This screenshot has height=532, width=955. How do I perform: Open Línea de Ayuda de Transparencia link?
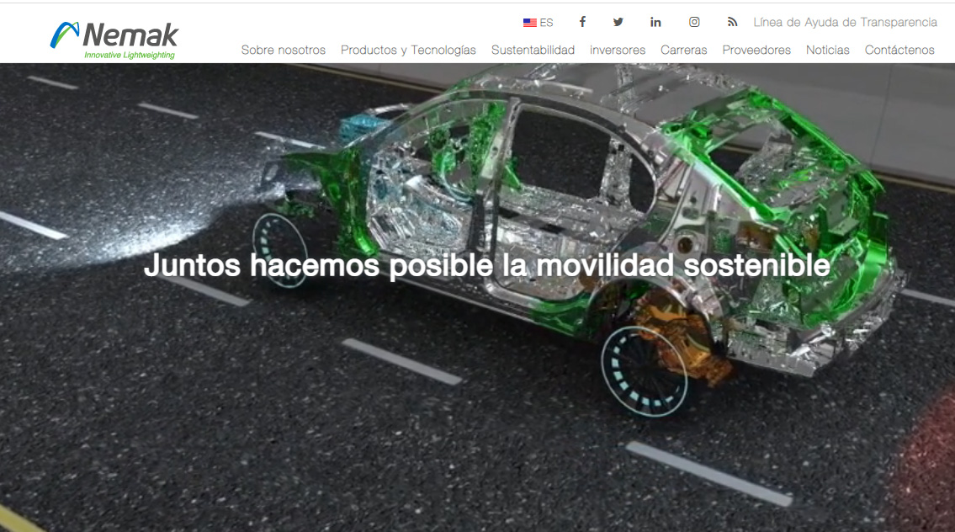coord(846,23)
